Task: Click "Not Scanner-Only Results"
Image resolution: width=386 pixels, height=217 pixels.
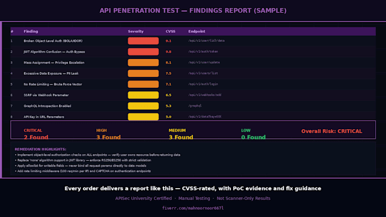Action: click(x=244, y=198)
